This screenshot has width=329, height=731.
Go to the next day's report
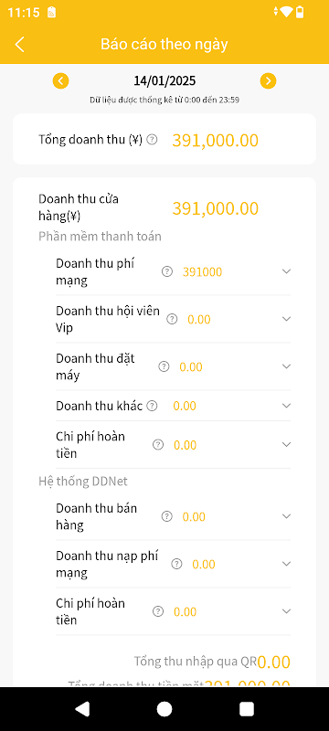268,81
